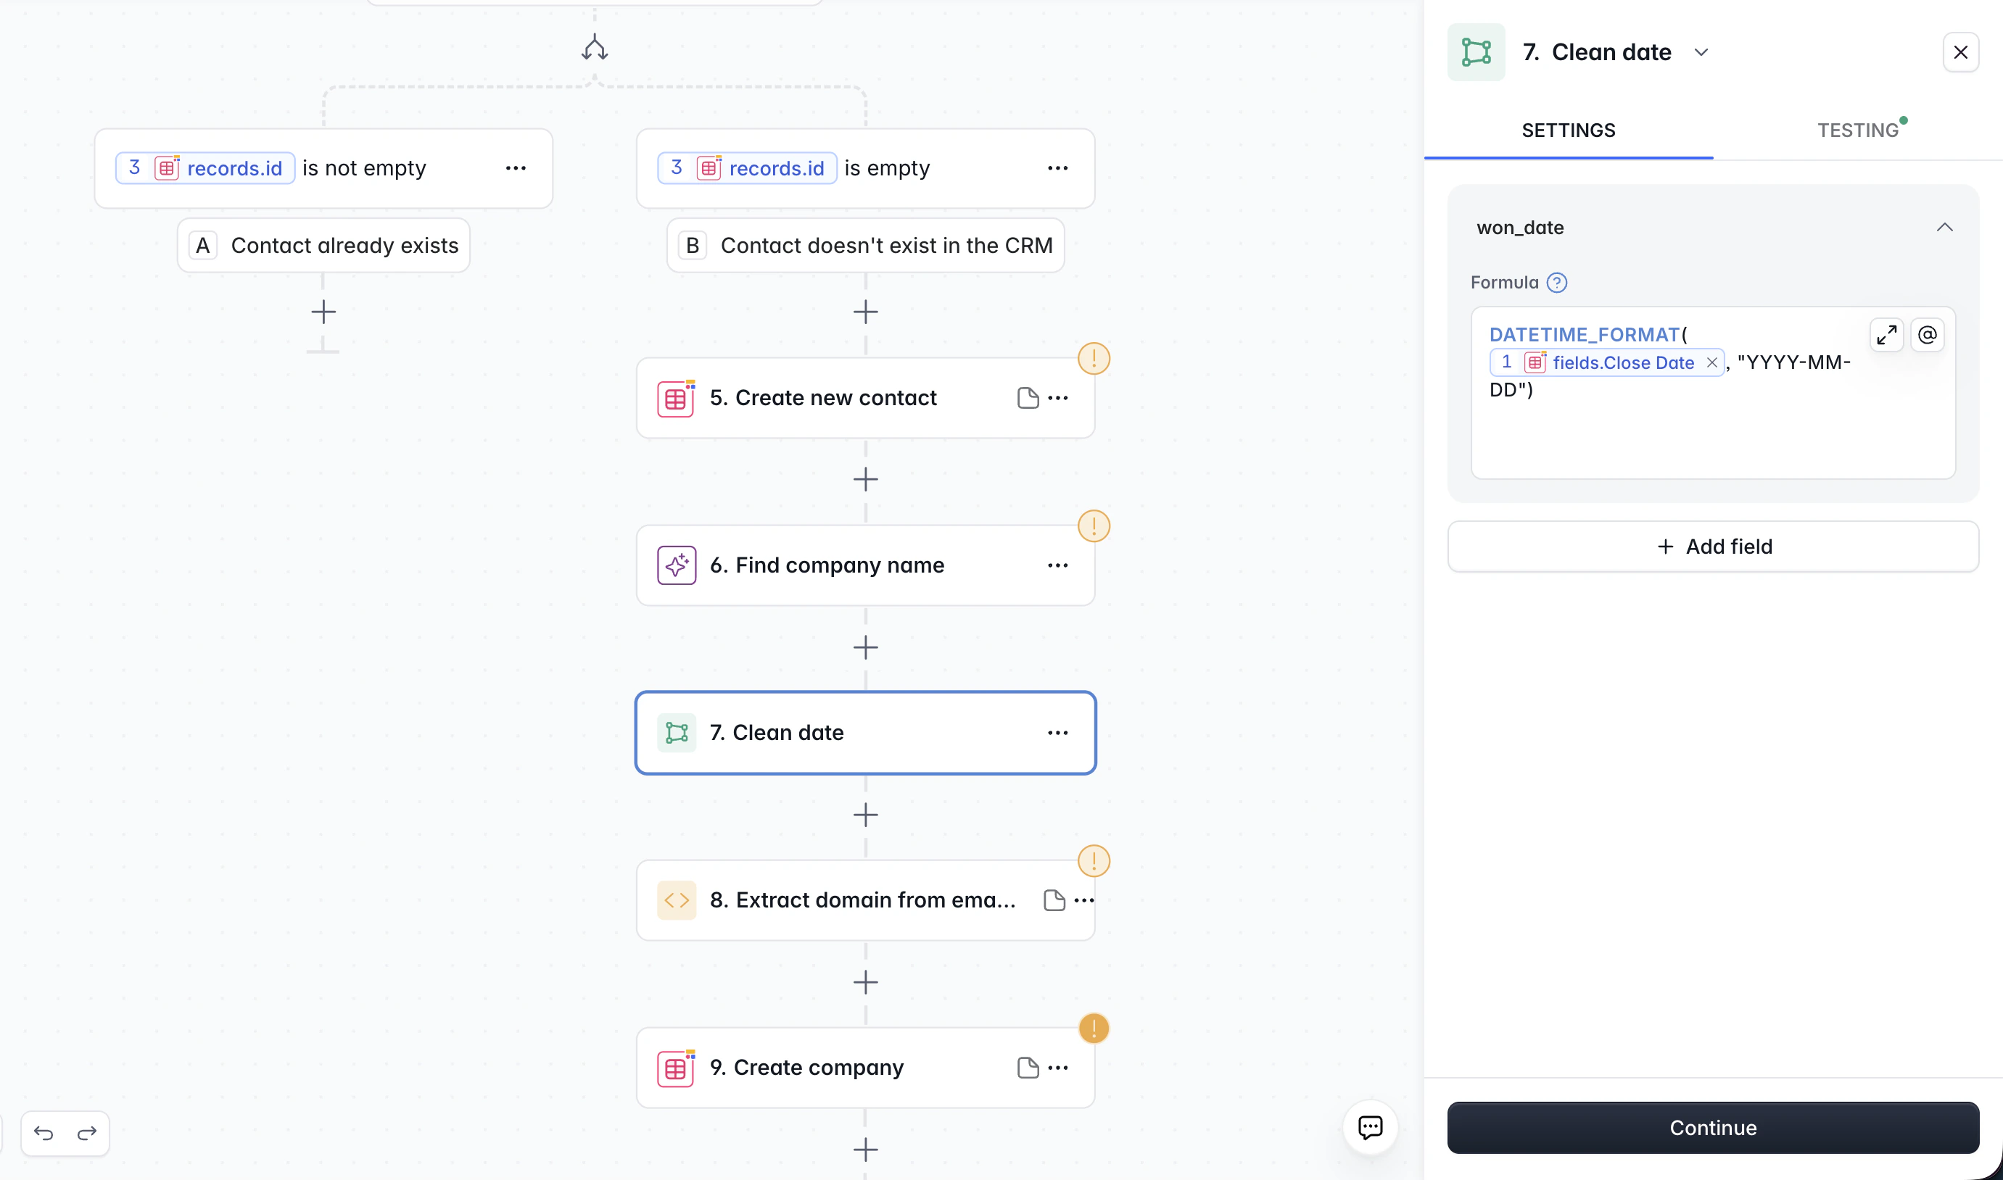This screenshot has width=2003, height=1180.
Task: Click the note icon on Create new contact
Action: [x=1027, y=398]
